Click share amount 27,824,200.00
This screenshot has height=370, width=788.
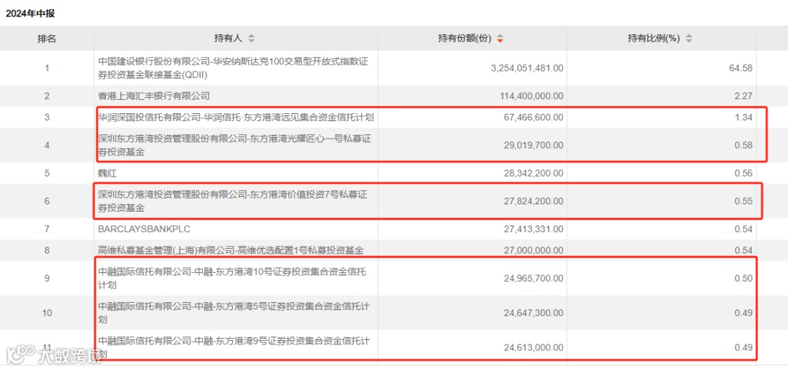click(533, 201)
